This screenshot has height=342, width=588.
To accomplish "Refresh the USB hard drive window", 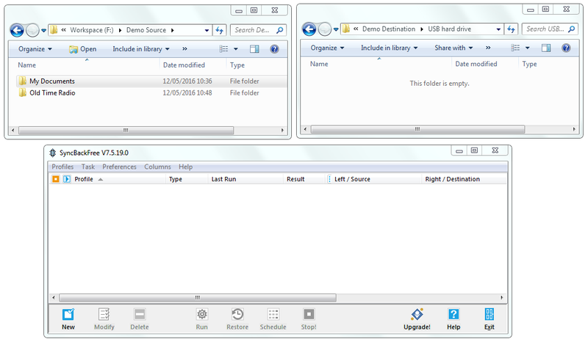I will click(511, 29).
